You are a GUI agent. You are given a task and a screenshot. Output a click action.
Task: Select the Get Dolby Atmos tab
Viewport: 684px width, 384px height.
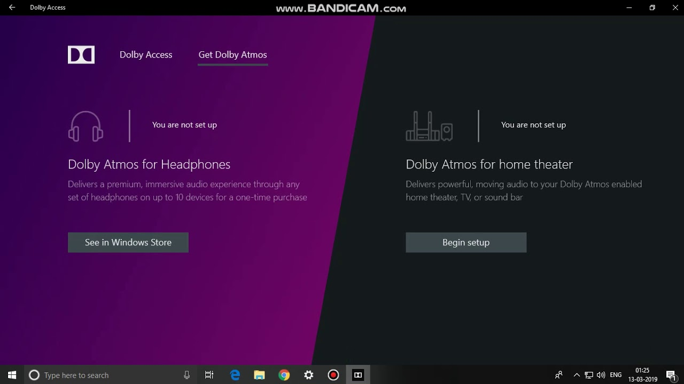pos(232,55)
